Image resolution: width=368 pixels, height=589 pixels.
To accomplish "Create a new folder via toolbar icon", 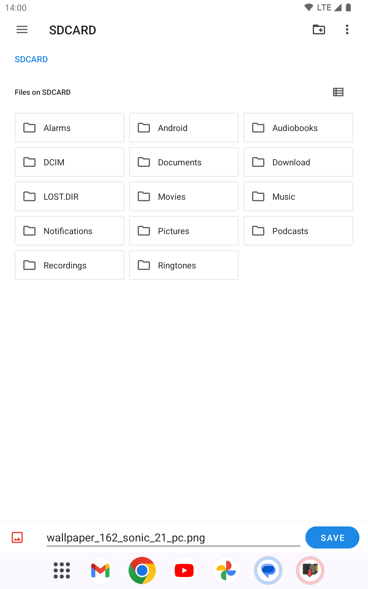I will click(319, 30).
